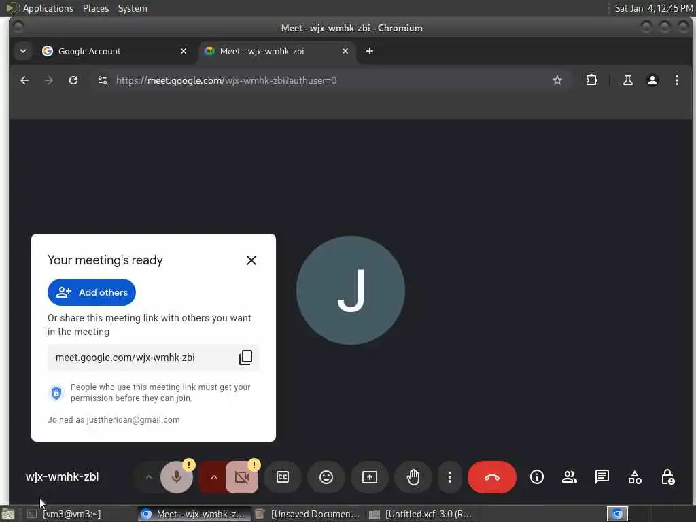Open the Extensions puzzle icon
Screen dimensions: 696x522
tap(592, 80)
